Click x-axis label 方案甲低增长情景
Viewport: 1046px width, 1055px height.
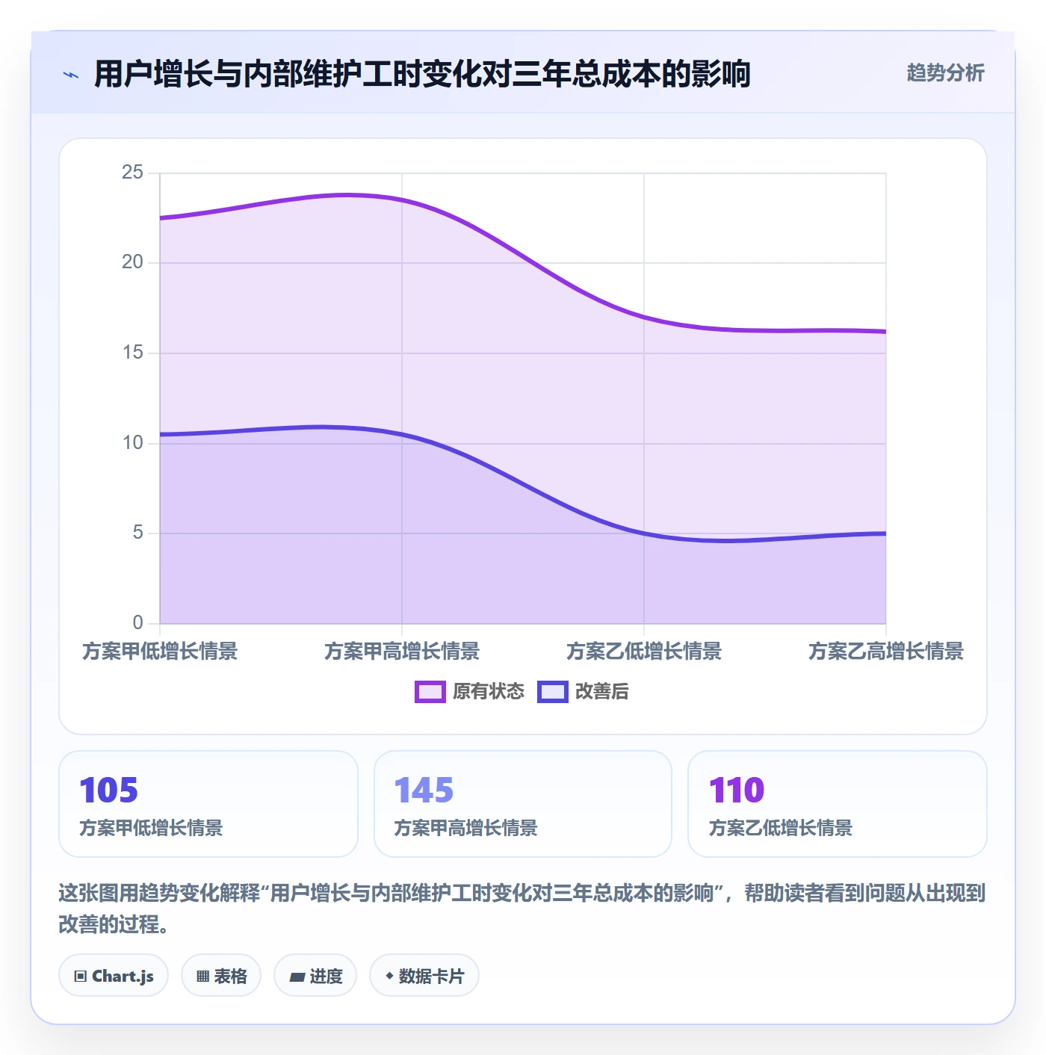[160, 652]
